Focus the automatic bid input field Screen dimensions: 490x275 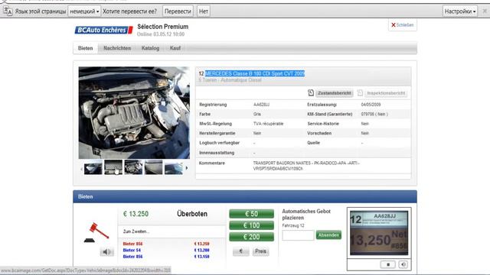click(x=298, y=235)
